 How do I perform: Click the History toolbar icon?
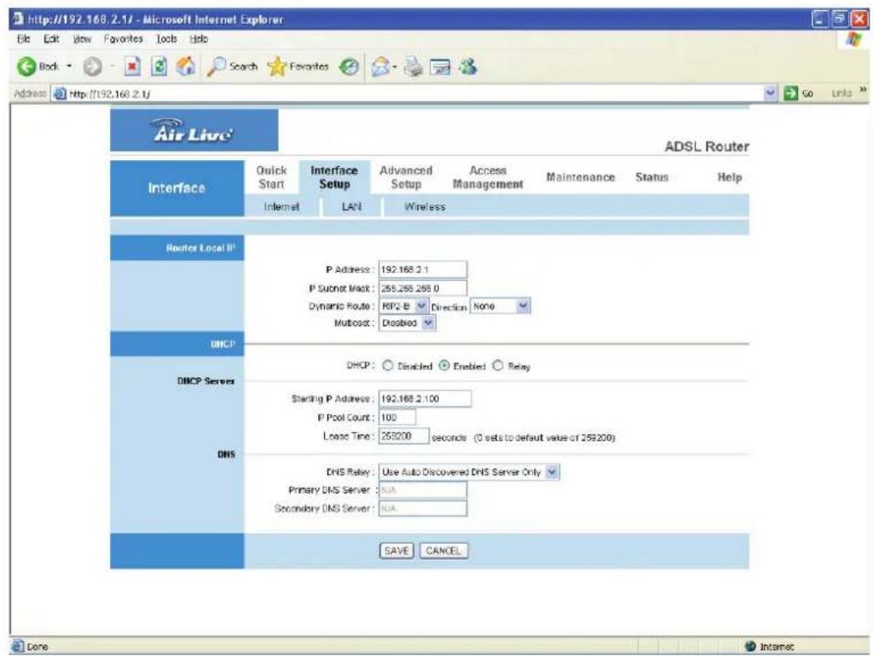click(x=349, y=66)
